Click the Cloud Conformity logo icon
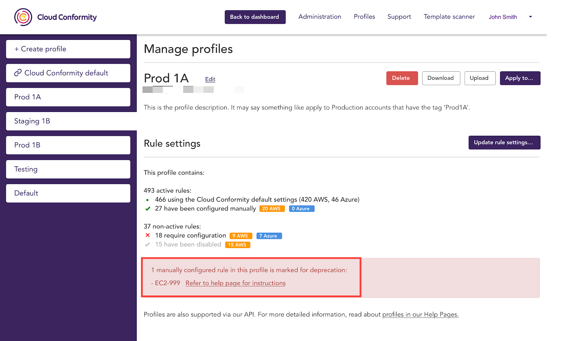The width and height of the screenshot is (585, 341). (23, 17)
